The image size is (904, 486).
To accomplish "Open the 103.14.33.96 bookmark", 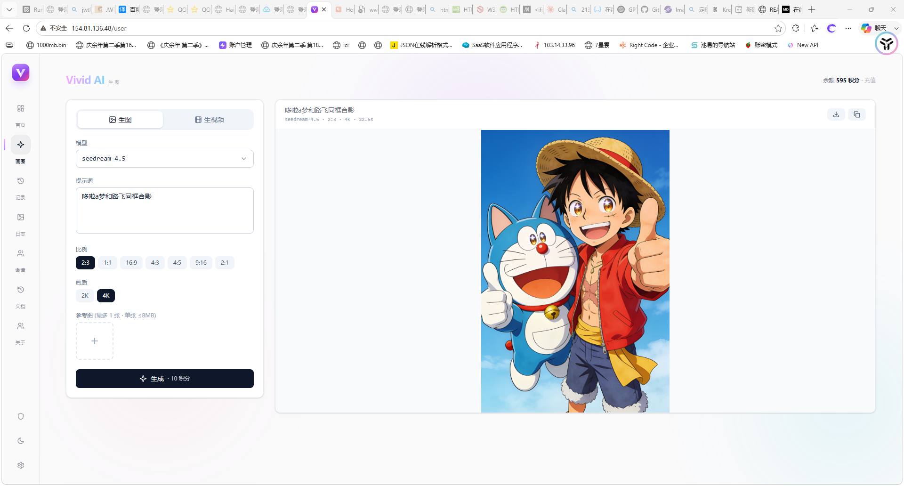I will click(x=555, y=45).
